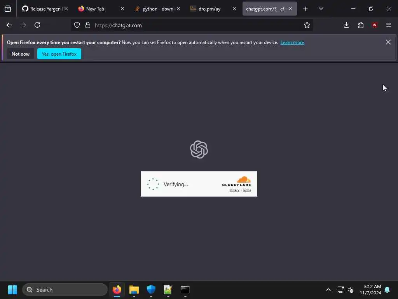Switch to the dro.pm/ay tab

(213, 9)
